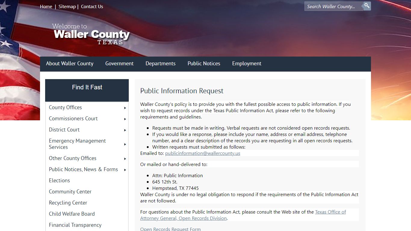Click the Waller County Texas logo

91,34
